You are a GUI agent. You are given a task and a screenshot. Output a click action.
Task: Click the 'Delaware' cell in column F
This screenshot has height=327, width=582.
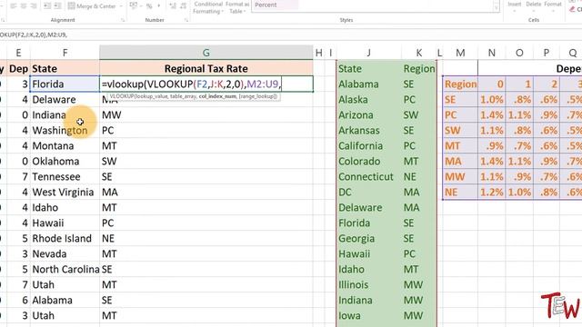pos(65,99)
